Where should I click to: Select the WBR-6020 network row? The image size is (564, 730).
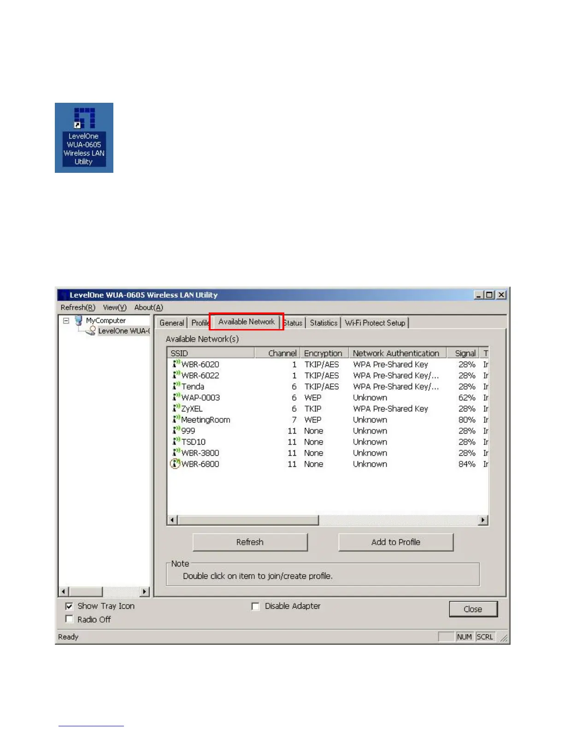coord(328,364)
